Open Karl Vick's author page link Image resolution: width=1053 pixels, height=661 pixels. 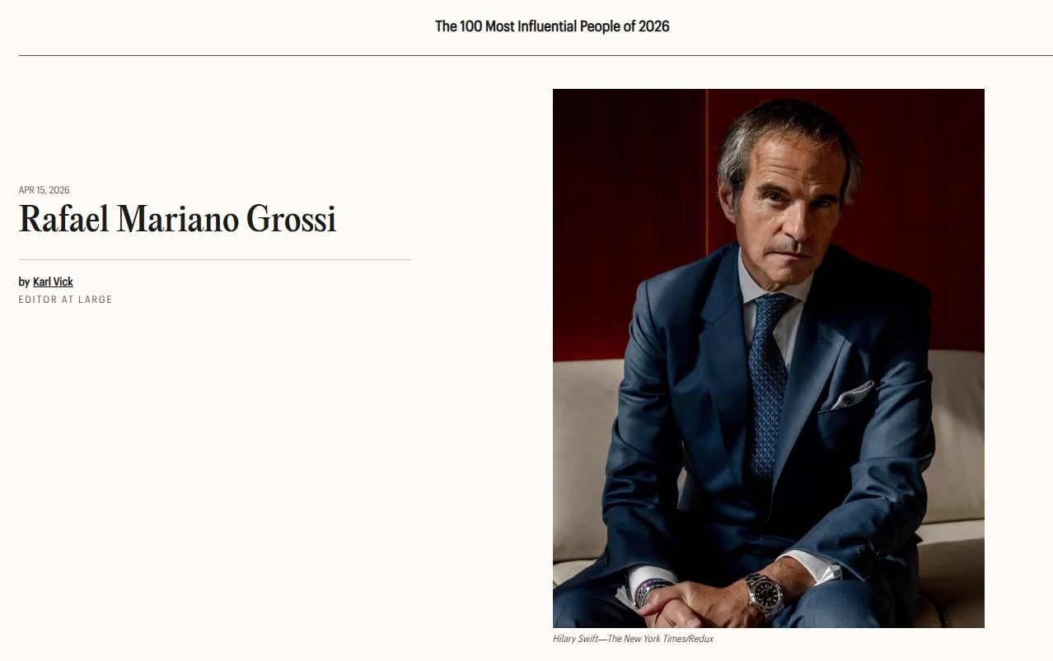coord(53,282)
